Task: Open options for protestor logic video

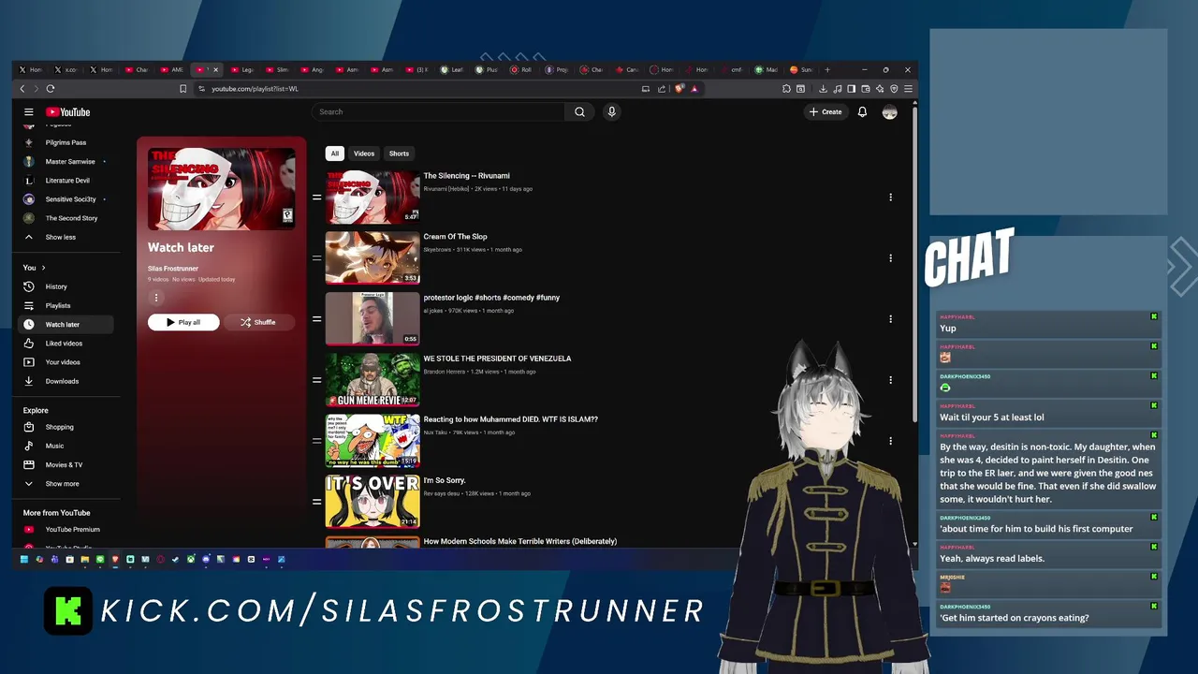Action: [x=890, y=319]
